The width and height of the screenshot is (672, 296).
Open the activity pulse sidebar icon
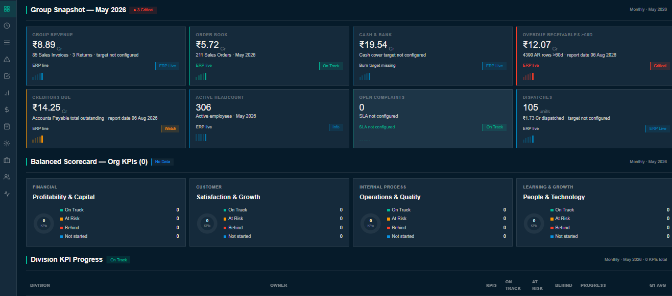pos(7,194)
